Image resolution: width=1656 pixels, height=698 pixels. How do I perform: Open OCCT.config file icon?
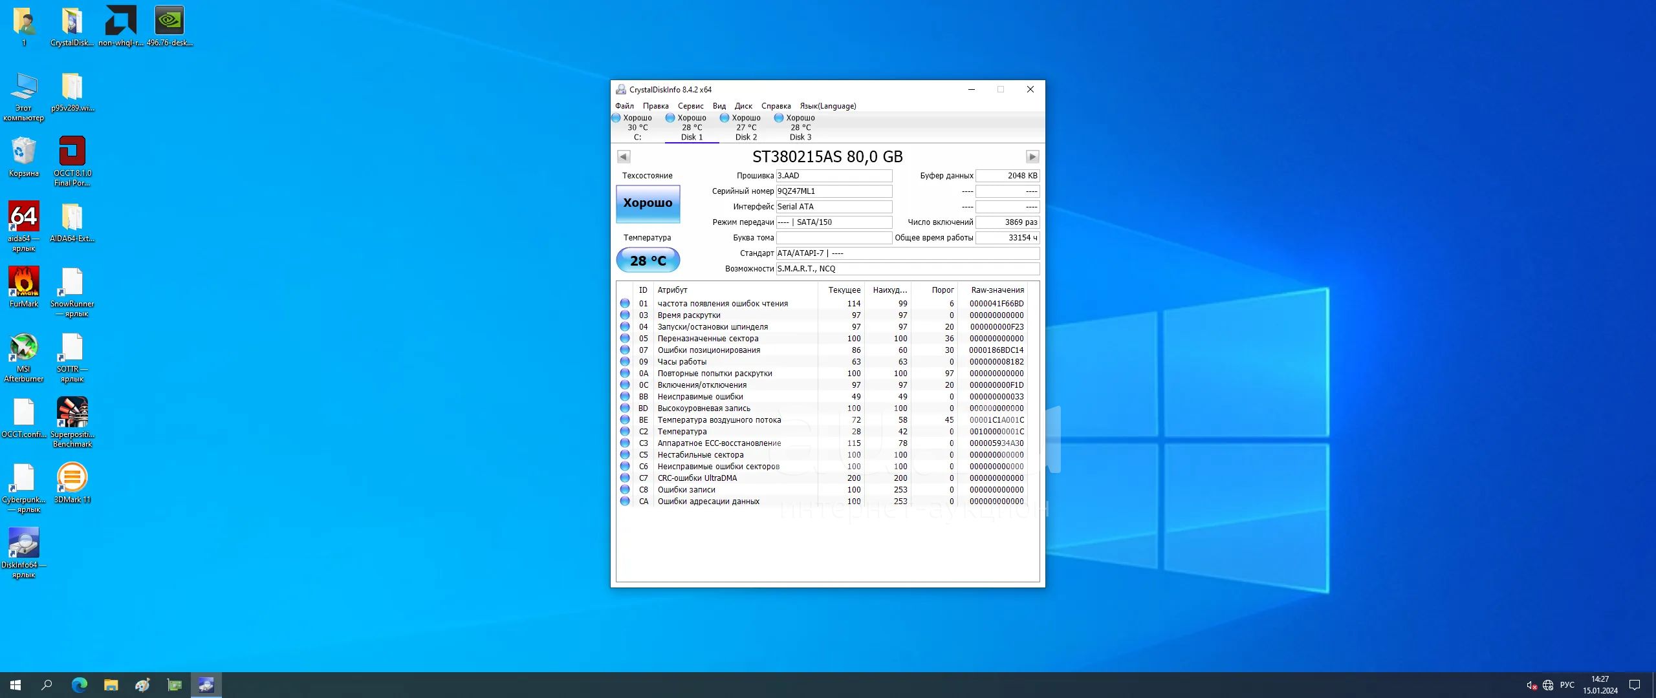(x=24, y=418)
